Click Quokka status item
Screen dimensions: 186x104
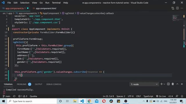(x=33, y=96)
